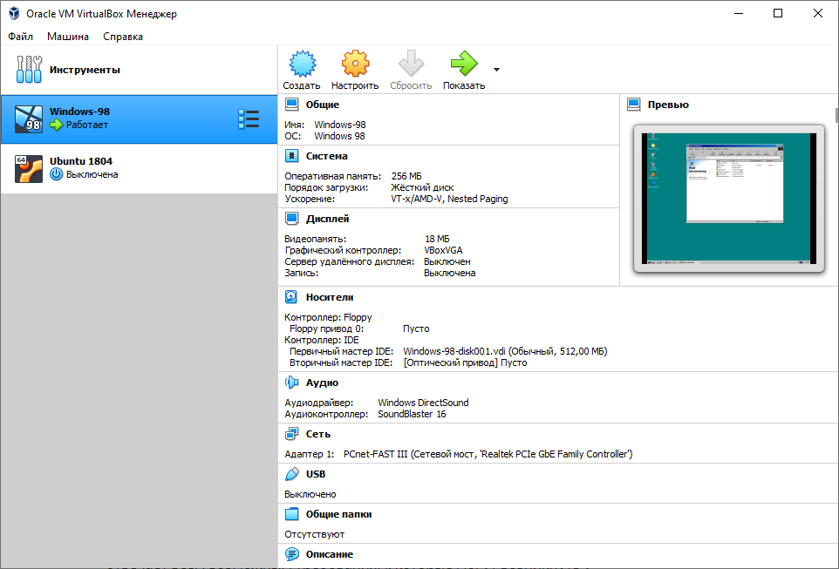The width and height of the screenshot is (839, 569).
Task: Open the Сеть settings header link
Action: click(318, 434)
